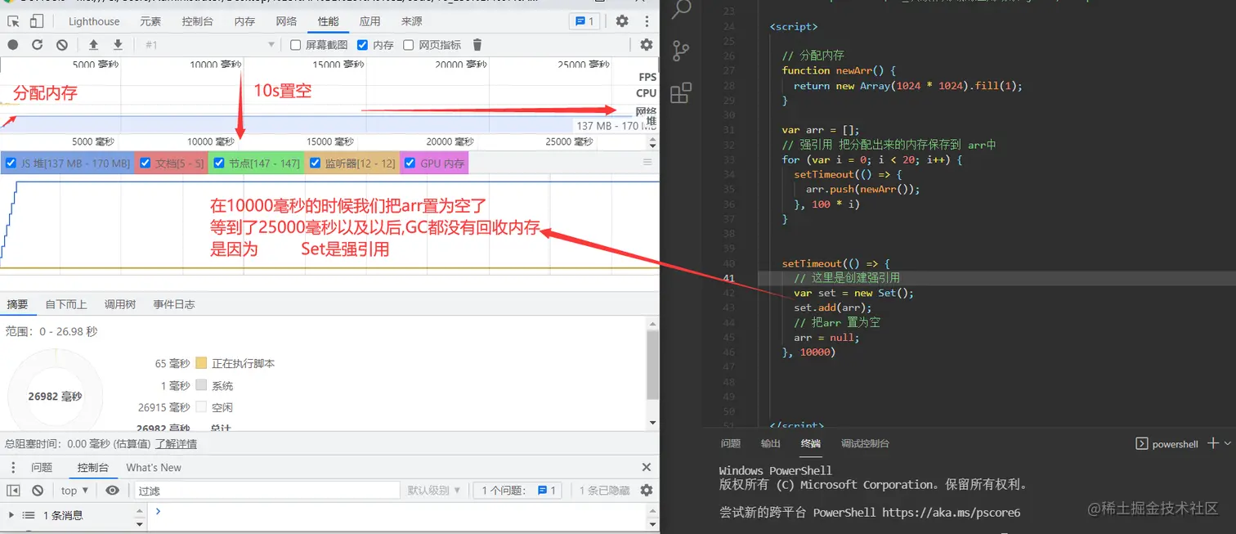Click the eye icon for live expressions
This screenshot has width=1236, height=534.
point(113,491)
